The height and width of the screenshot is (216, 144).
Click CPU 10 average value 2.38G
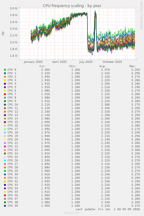tap(105, 105)
